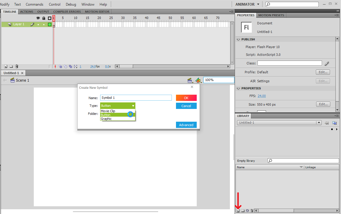Create a new layer folder in timeline
Screen dimensions: 341x214
[x=11, y=66]
